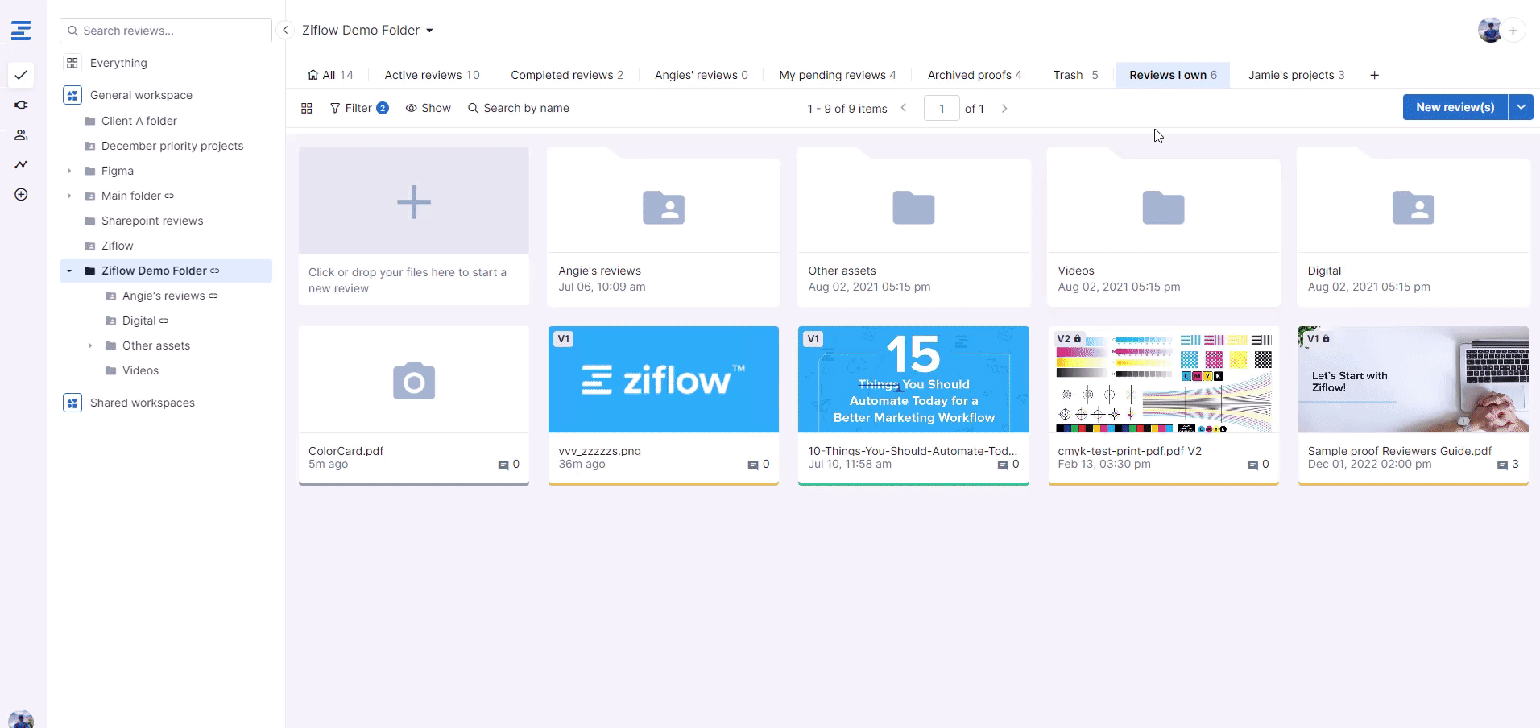Click the New review(s) button
The image size is (1540, 728).
tap(1455, 107)
